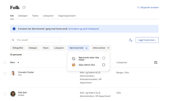Click Oda Sjoh's 'Oslo' location cell
The width and height of the screenshot is (169, 101).
[x=119, y=93]
